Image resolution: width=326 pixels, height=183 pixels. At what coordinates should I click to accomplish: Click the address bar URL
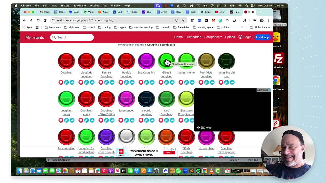tap(85, 20)
